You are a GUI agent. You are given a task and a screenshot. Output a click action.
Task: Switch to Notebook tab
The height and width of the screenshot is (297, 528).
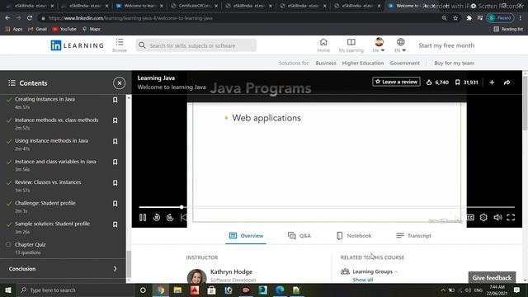tap(354, 236)
